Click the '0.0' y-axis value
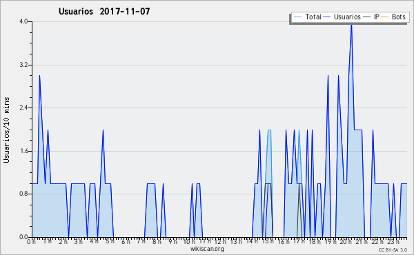The image size is (414, 255). [x=23, y=237]
